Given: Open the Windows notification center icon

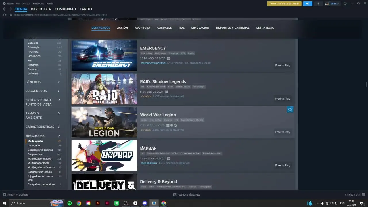Looking at the screenshot, I should [362, 203].
